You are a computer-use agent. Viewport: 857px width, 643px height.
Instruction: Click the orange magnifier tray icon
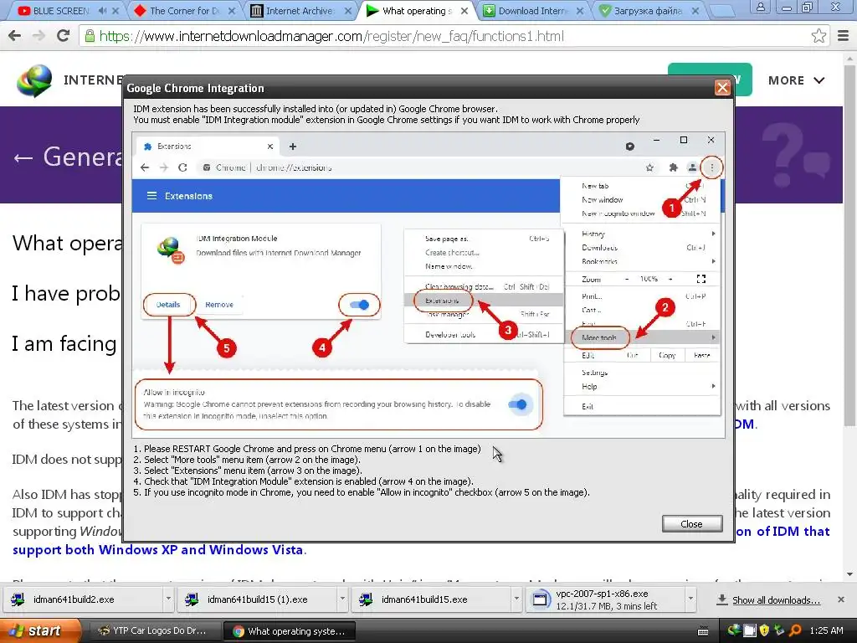[x=795, y=630]
